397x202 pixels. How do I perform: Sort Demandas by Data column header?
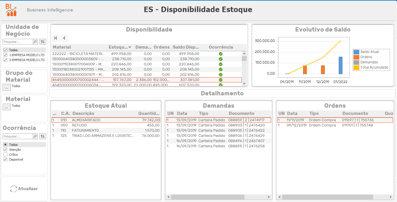click(182, 113)
